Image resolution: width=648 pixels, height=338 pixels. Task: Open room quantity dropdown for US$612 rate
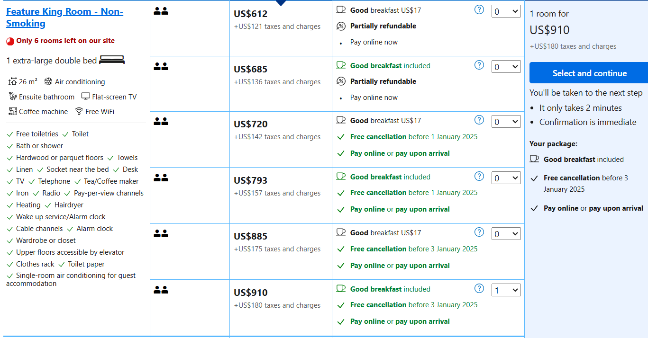coord(506,11)
